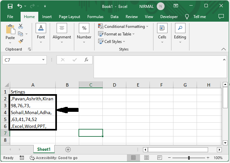230x163 pixels.
Task: Select column A header
Action: pos(33,85)
